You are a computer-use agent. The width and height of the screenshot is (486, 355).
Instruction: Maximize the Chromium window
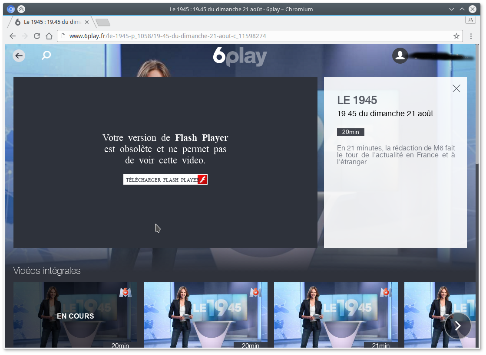coord(462,9)
